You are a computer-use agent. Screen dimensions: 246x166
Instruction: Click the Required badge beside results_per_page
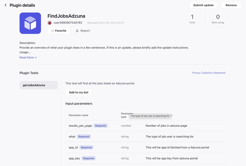coord(101,126)
